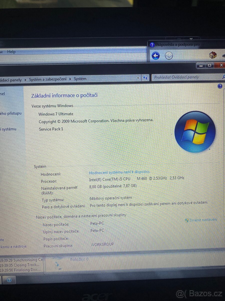Image resolution: width=225 pixels, height=301 pixels.
Task: Maximize the System control panel window
Action: pyautogui.click(x=209, y=65)
